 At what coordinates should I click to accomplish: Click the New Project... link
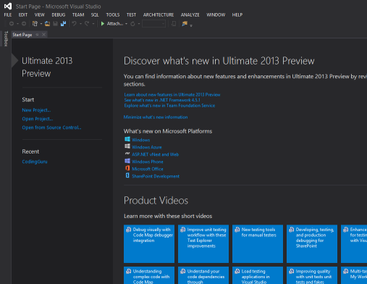pos(36,110)
